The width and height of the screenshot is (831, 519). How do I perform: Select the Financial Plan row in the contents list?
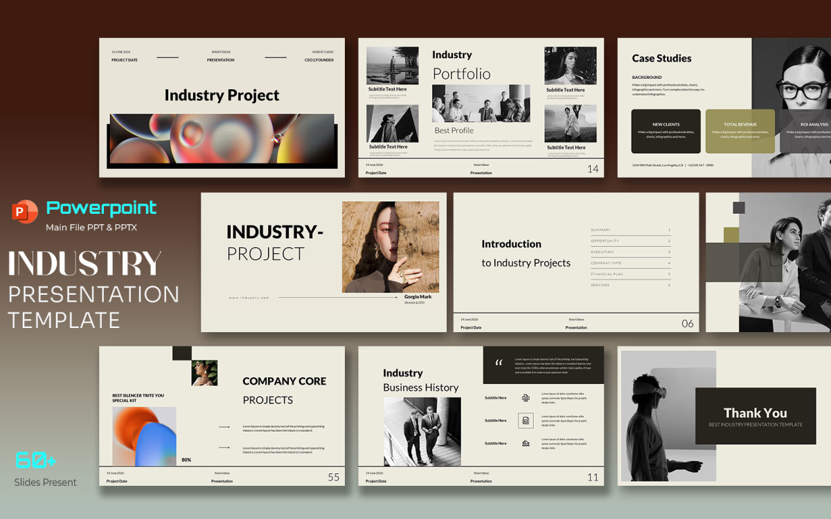(x=630, y=274)
